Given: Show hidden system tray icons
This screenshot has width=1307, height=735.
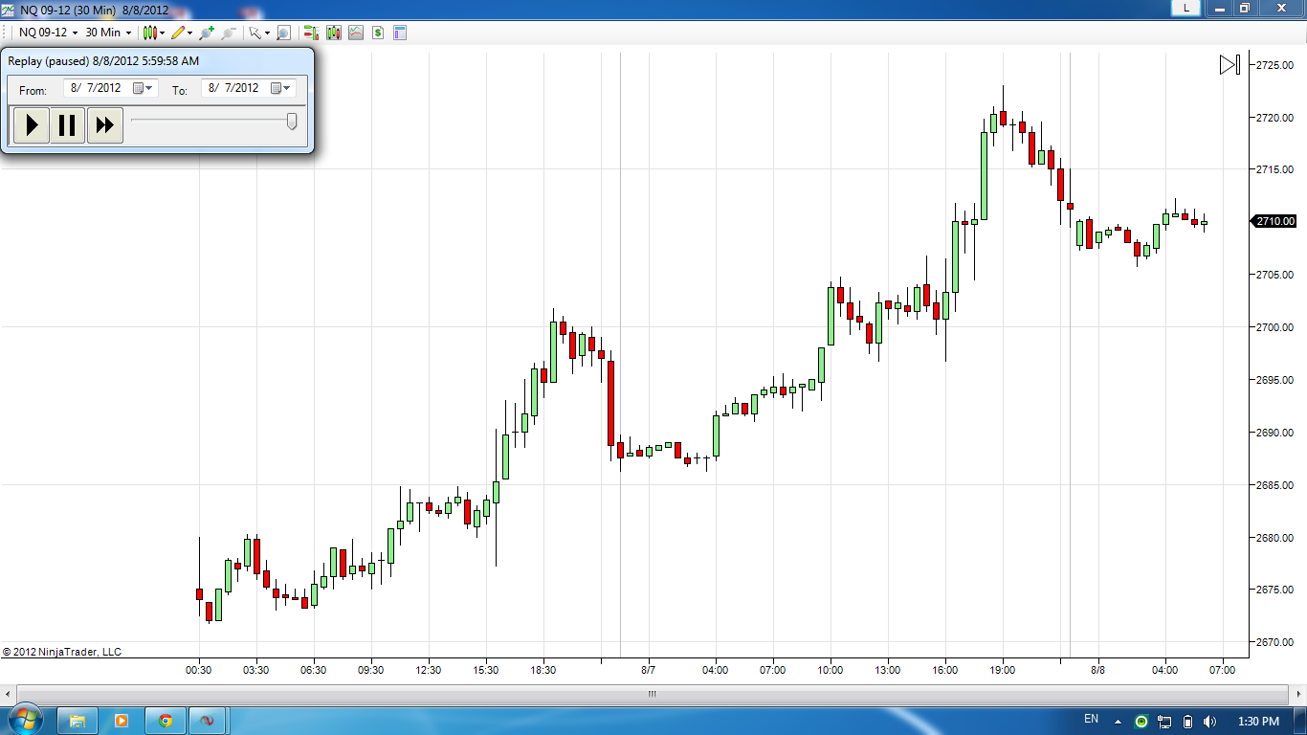Looking at the screenshot, I should [x=1119, y=721].
